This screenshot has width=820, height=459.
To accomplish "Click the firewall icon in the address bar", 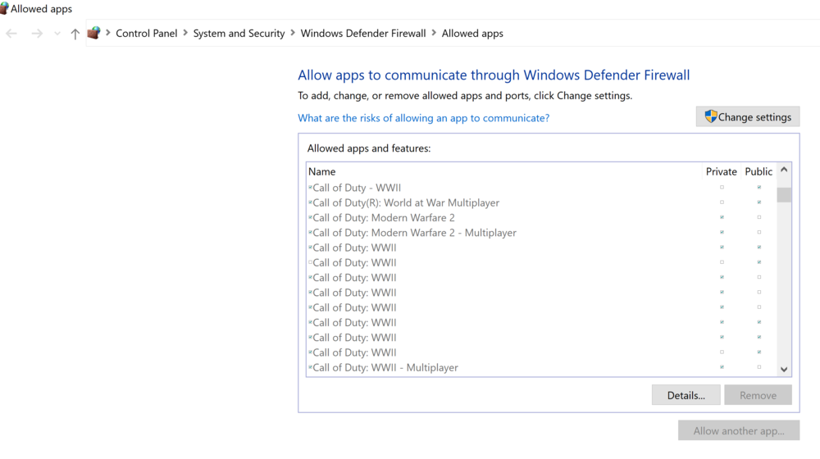I will (94, 34).
